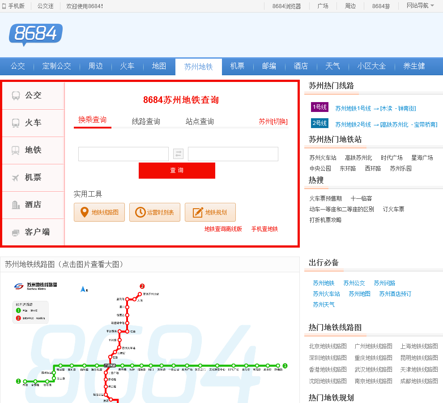Select the 线路查询 tab

[x=146, y=122]
